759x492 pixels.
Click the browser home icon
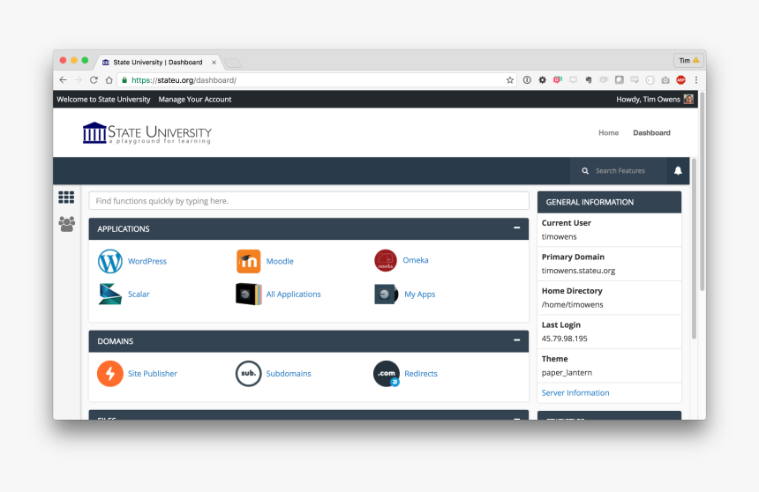click(109, 80)
